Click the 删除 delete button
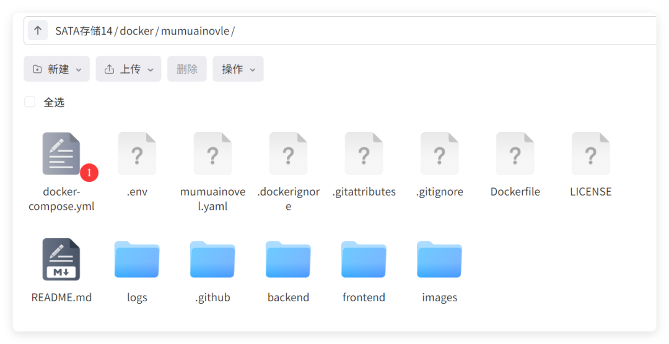The height and width of the screenshot is (344, 669). coord(187,69)
